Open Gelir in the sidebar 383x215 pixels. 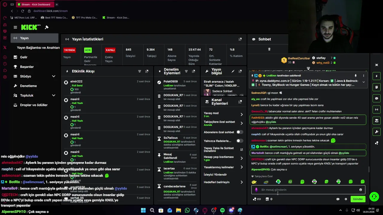point(35,57)
